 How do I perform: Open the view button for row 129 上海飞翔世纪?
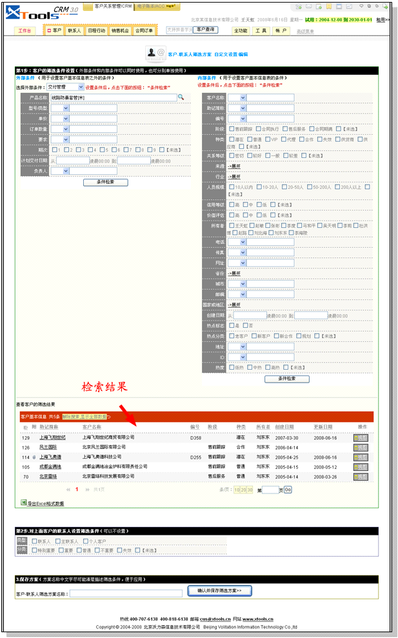361,437
